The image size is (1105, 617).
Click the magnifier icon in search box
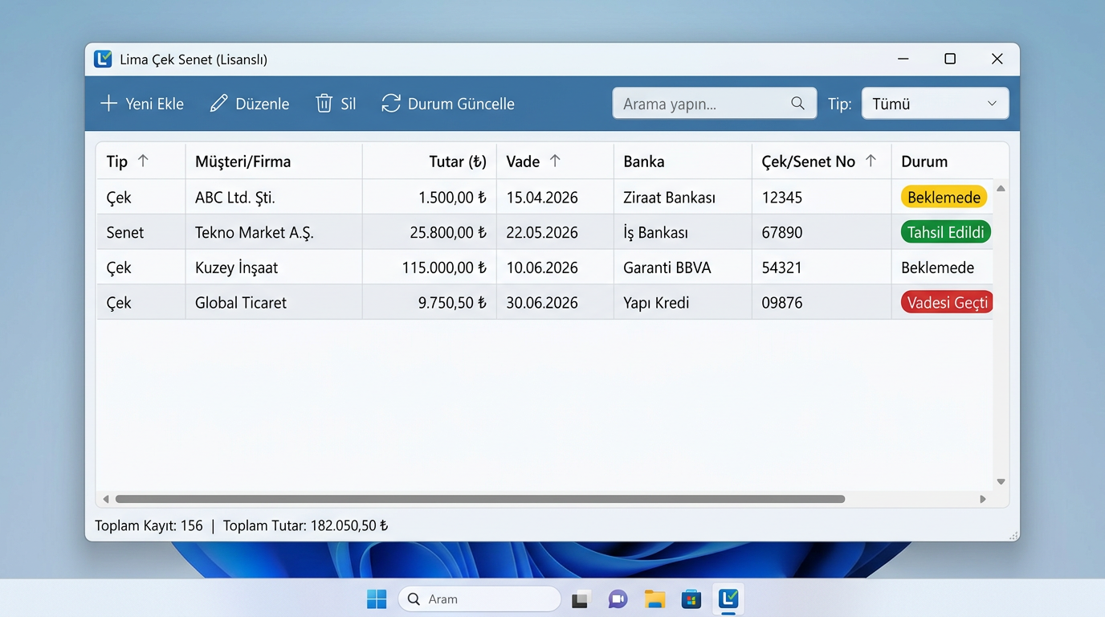click(x=797, y=103)
